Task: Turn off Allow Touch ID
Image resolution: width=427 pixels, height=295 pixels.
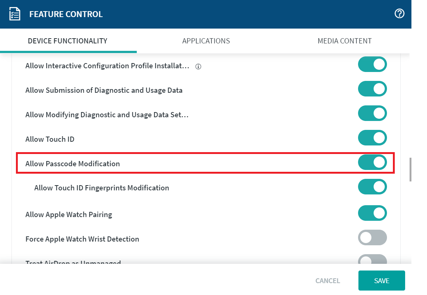Action: point(372,138)
